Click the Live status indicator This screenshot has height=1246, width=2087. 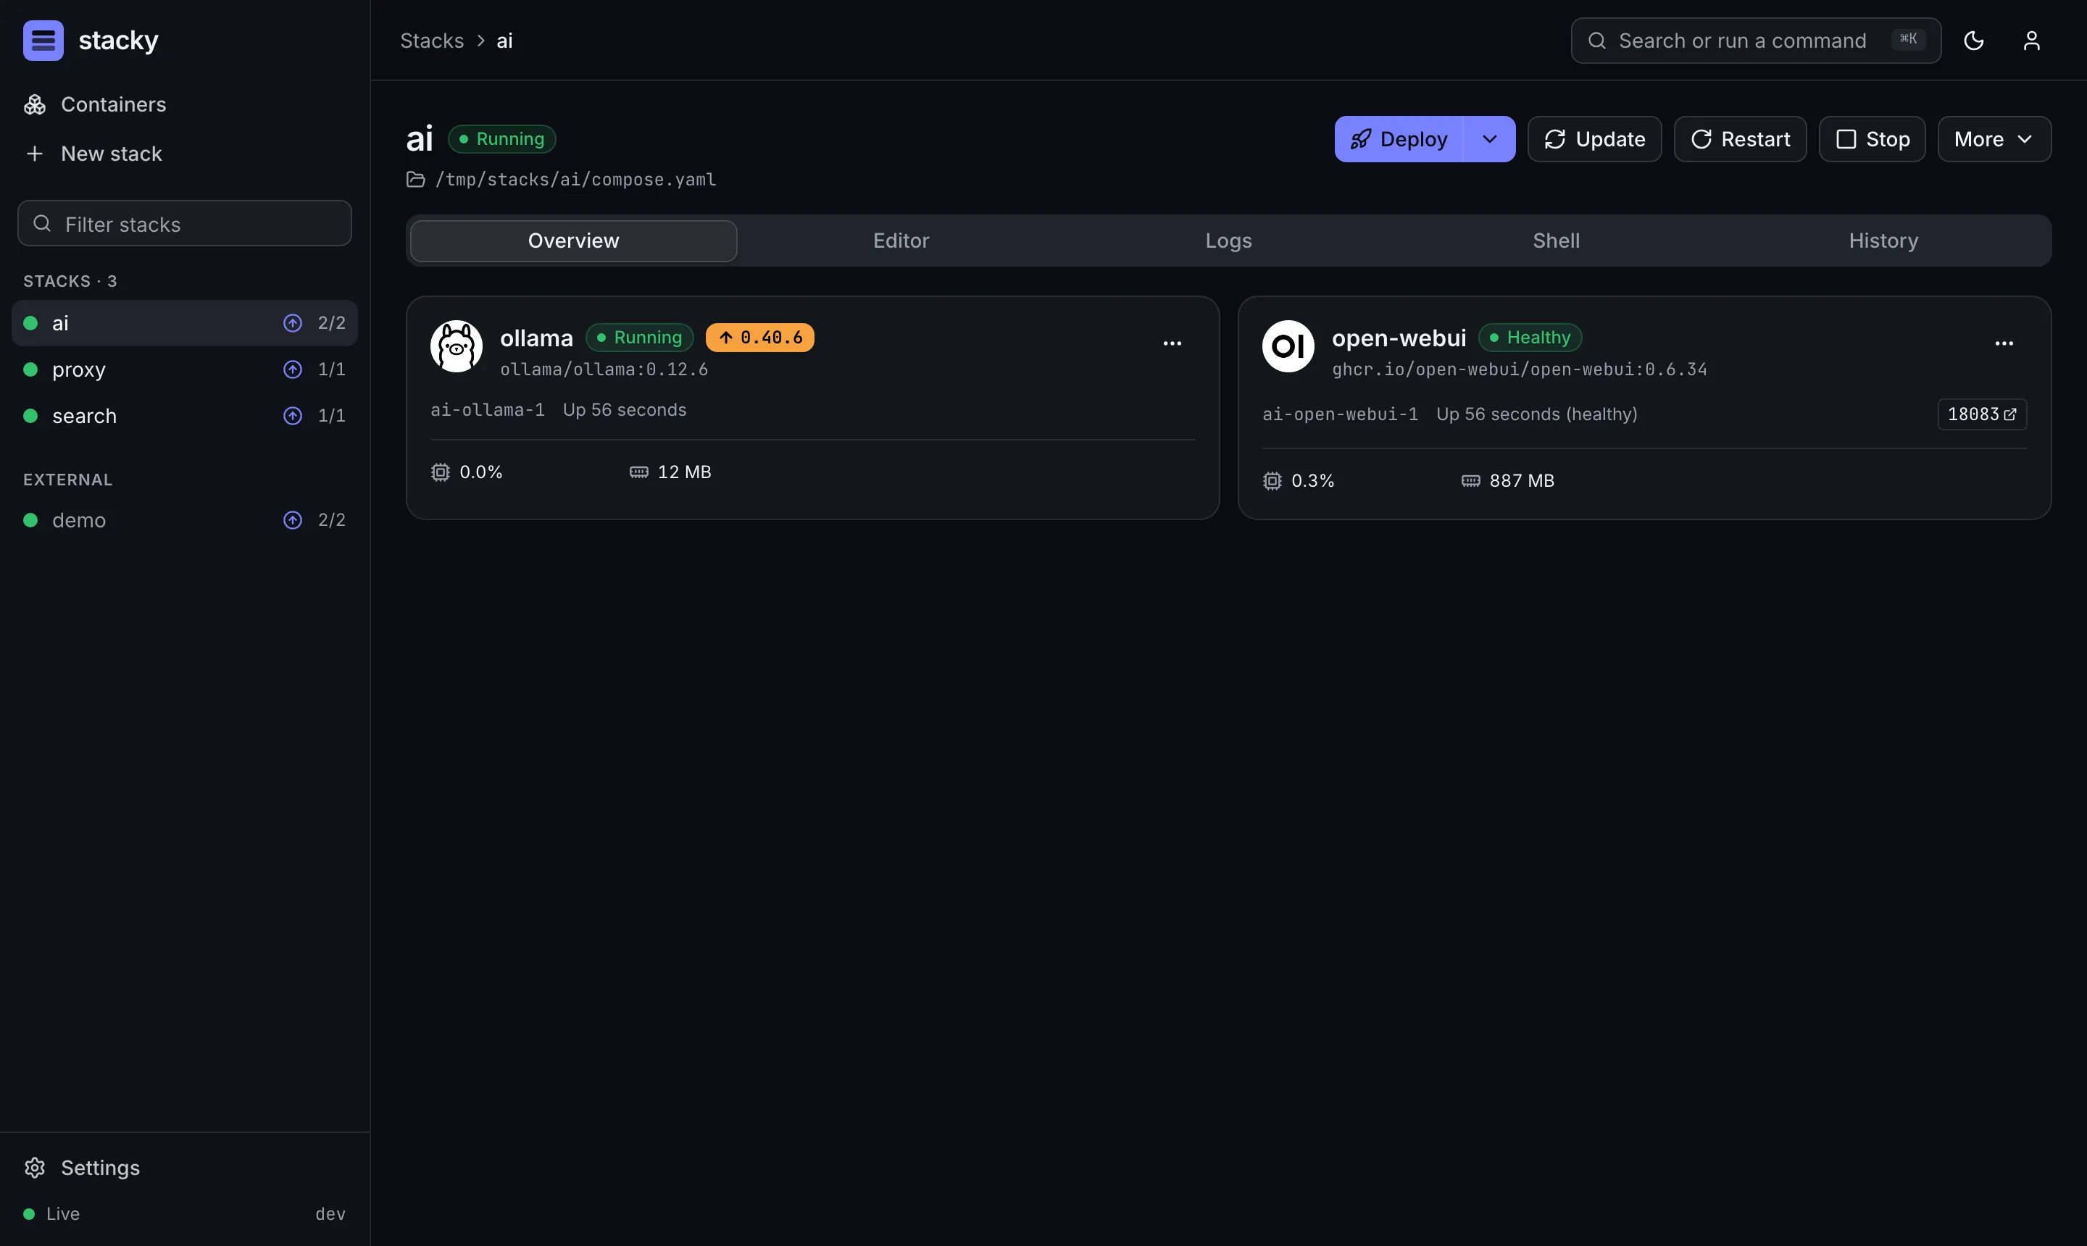pos(52,1214)
